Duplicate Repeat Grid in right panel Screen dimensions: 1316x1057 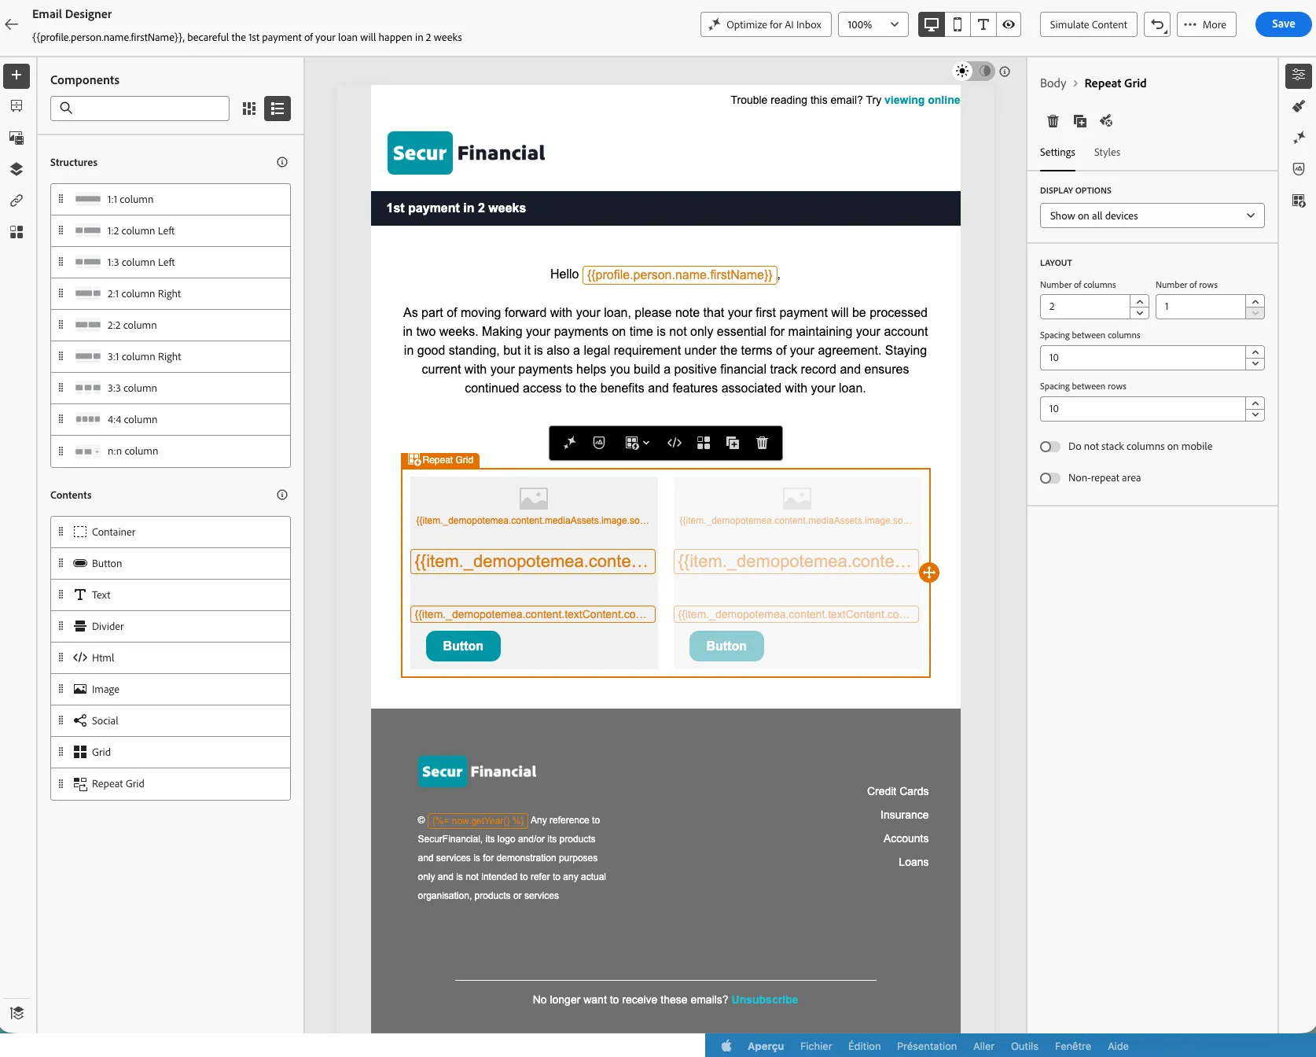point(1079,121)
